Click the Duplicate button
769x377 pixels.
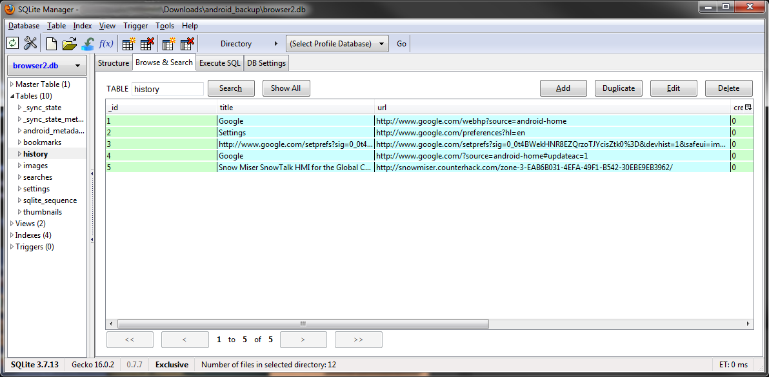tap(619, 89)
